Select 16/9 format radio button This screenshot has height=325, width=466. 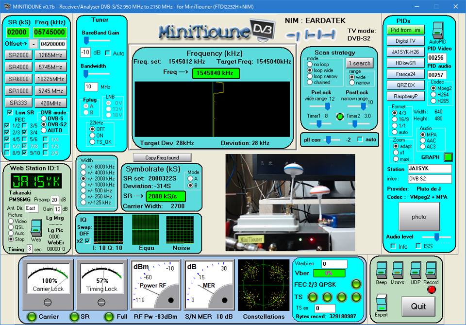(394, 119)
